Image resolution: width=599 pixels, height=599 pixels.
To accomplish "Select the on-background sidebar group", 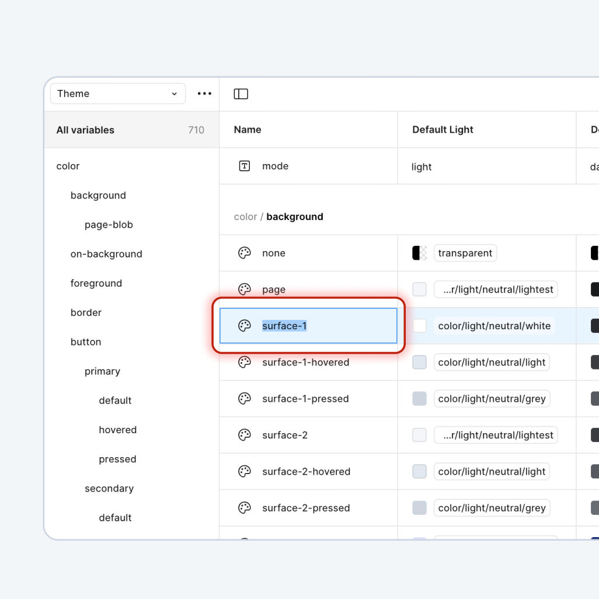I will coord(106,254).
